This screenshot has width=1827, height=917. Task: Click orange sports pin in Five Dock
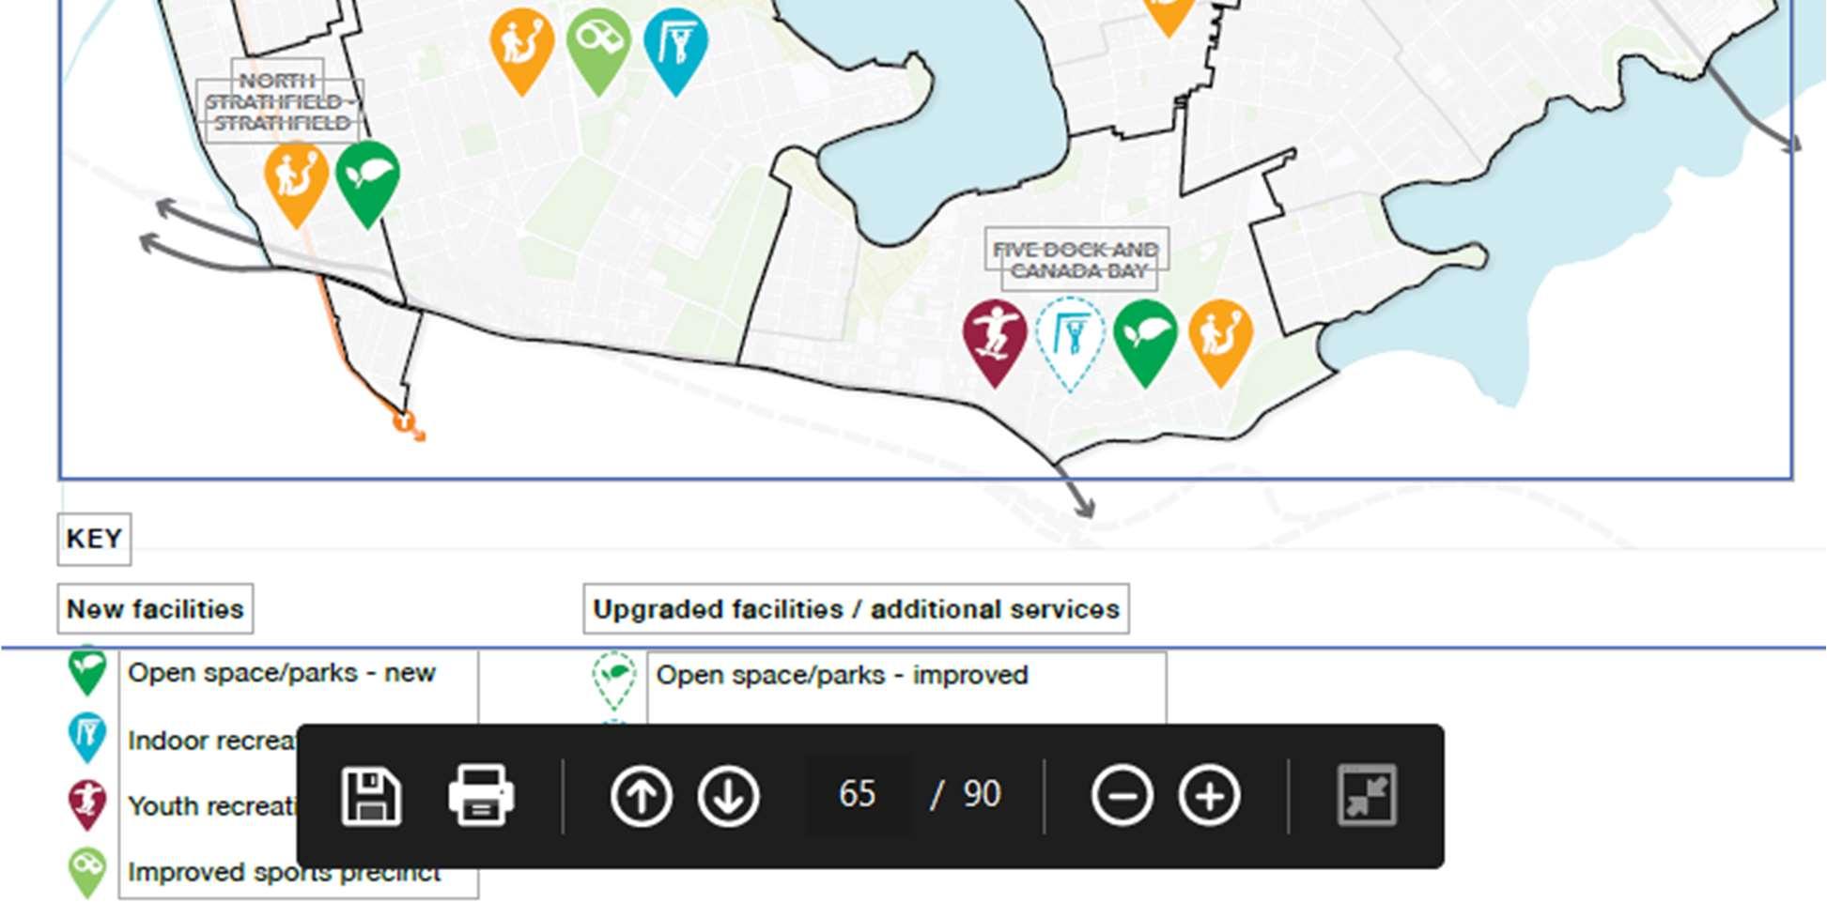point(1220,343)
